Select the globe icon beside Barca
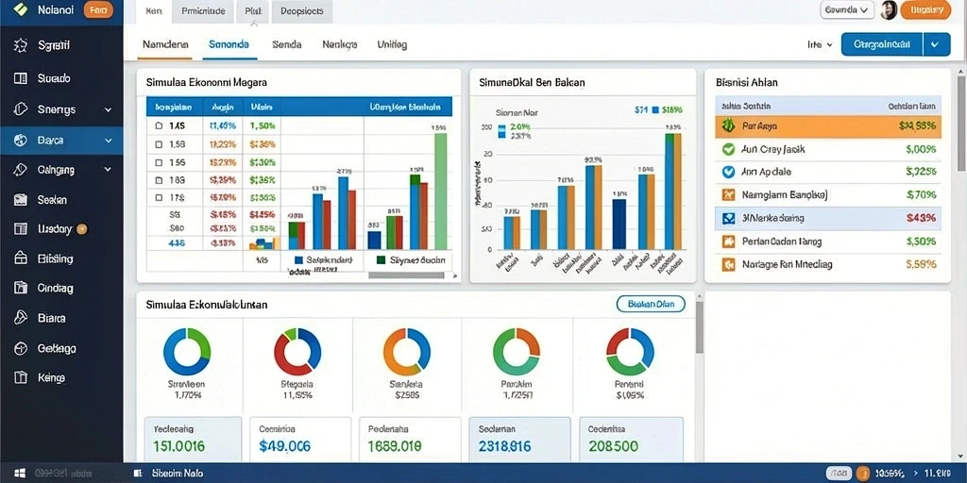967x483 pixels. pos(21,140)
